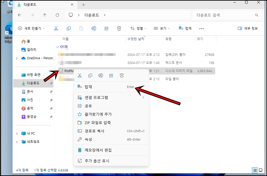The height and width of the screenshot is (176, 267).
Task: Choose 메모장에서 편집 menu entry
Action: tap(111, 150)
